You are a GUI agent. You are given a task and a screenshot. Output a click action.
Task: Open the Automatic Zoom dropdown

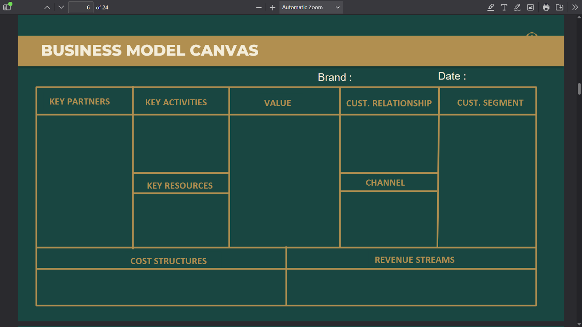(311, 7)
